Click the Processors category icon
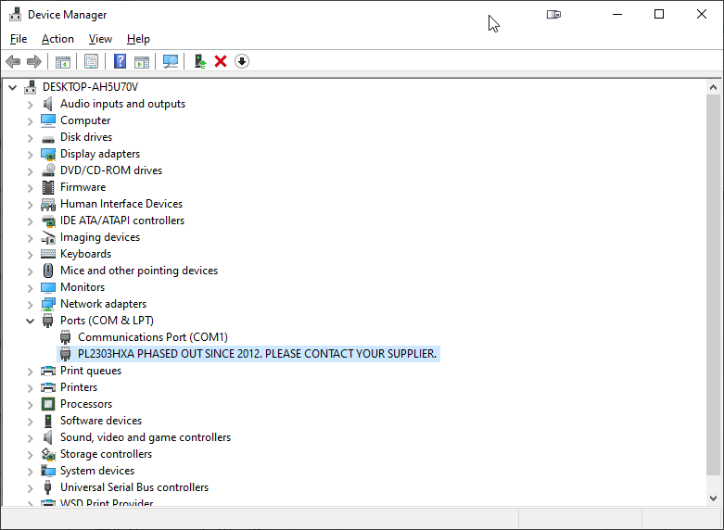The image size is (724, 530). tap(48, 404)
